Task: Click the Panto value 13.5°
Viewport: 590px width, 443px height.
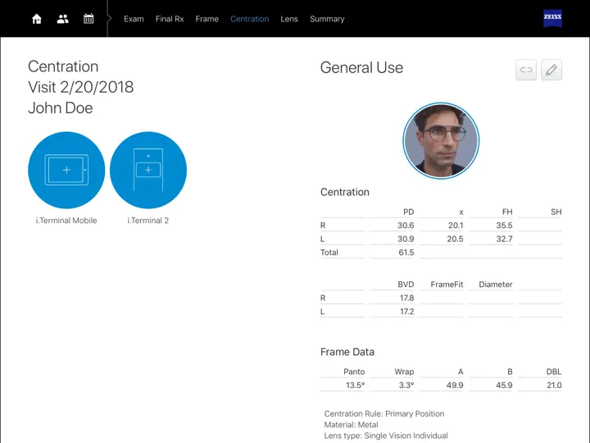Action: click(x=355, y=386)
